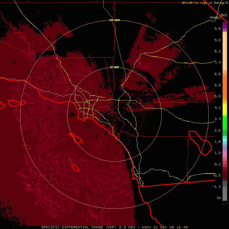Click the 16:49 timestamp

pyautogui.click(x=182, y=227)
